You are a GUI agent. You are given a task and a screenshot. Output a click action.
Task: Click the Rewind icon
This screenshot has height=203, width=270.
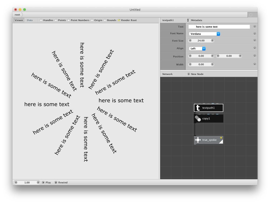pyautogui.click(x=56, y=182)
